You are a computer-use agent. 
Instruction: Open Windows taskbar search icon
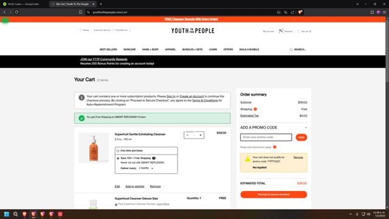click(15, 214)
